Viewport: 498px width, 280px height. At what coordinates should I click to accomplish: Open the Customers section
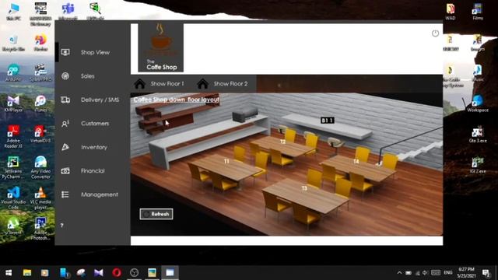[95, 124]
